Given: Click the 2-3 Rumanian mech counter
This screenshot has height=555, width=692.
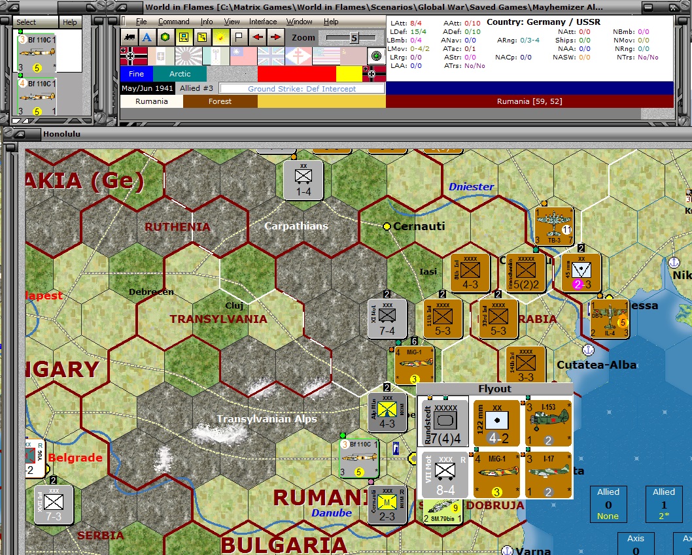Looking at the screenshot, I should coord(387,505).
